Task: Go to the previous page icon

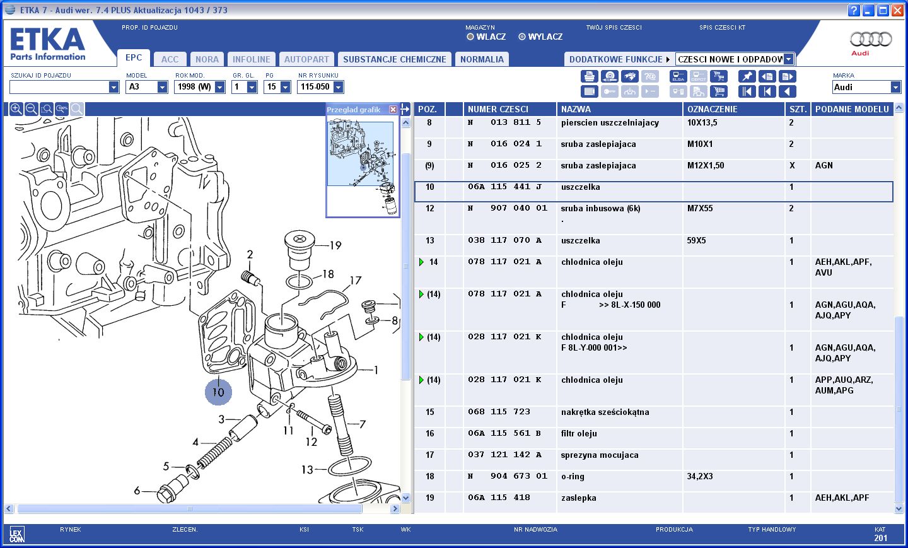Action: [x=767, y=76]
